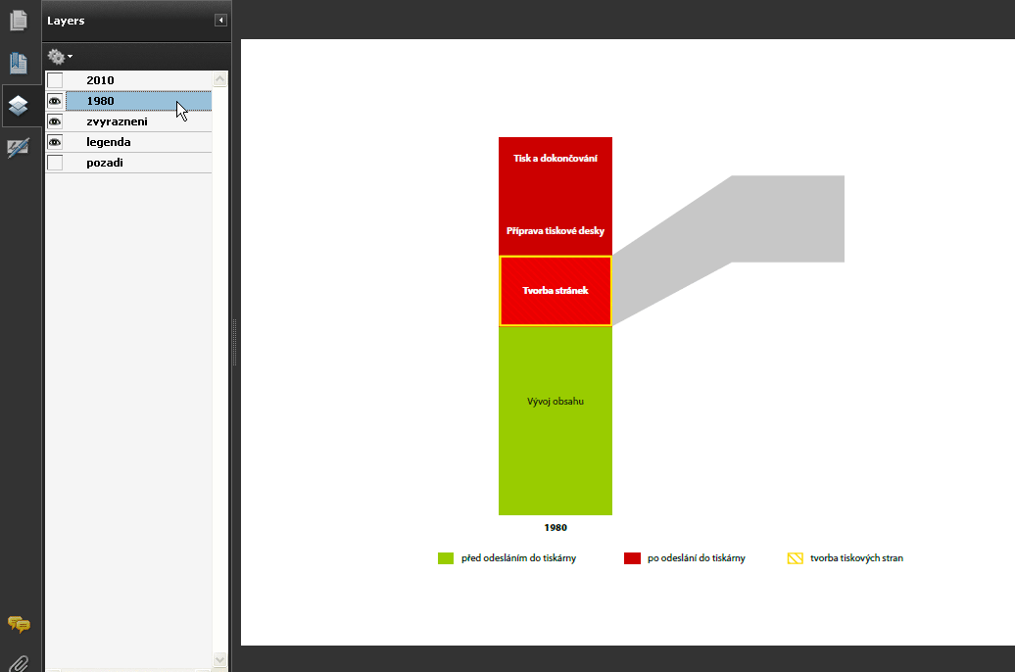The image size is (1015, 672).
Task: Select the 1980 layer row
Action: click(x=138, y=101)
